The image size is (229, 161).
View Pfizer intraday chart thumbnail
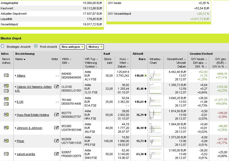[155, 141]
